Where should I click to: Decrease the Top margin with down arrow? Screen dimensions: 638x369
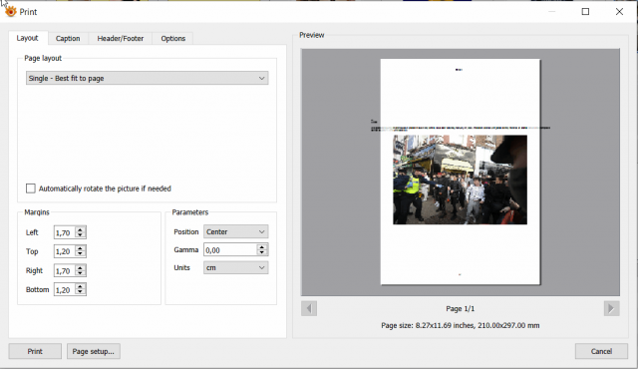click(x=80, y=254)
